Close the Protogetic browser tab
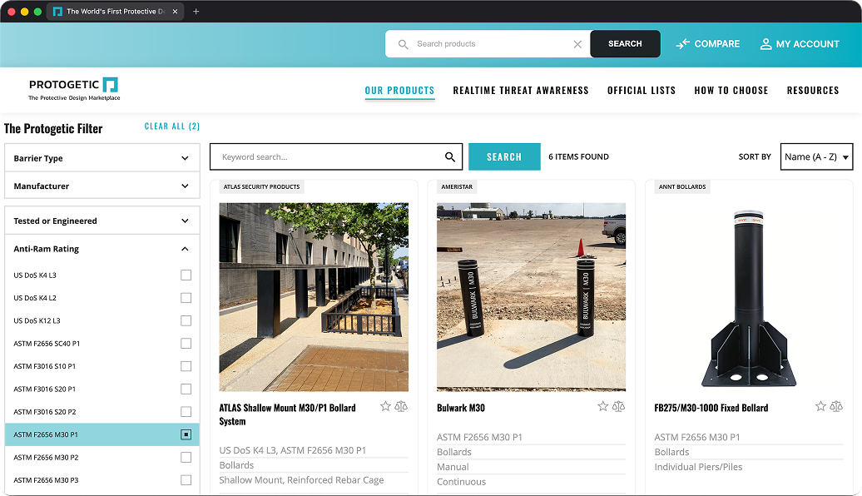 tap(175, 12)
